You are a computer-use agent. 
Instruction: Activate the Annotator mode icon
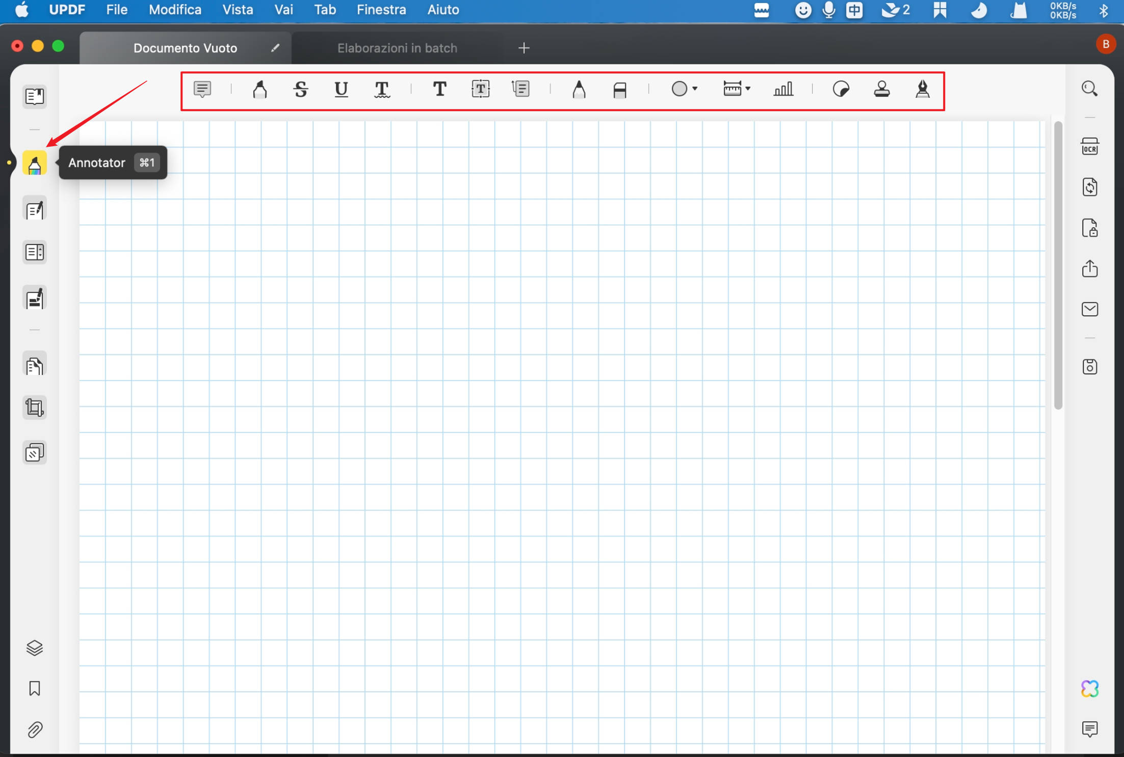point(35,163)
